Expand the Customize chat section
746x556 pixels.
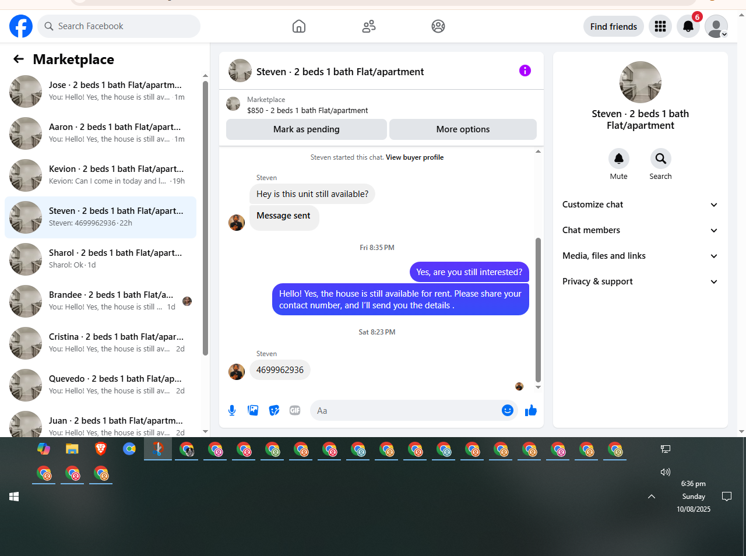pos(641,205)
